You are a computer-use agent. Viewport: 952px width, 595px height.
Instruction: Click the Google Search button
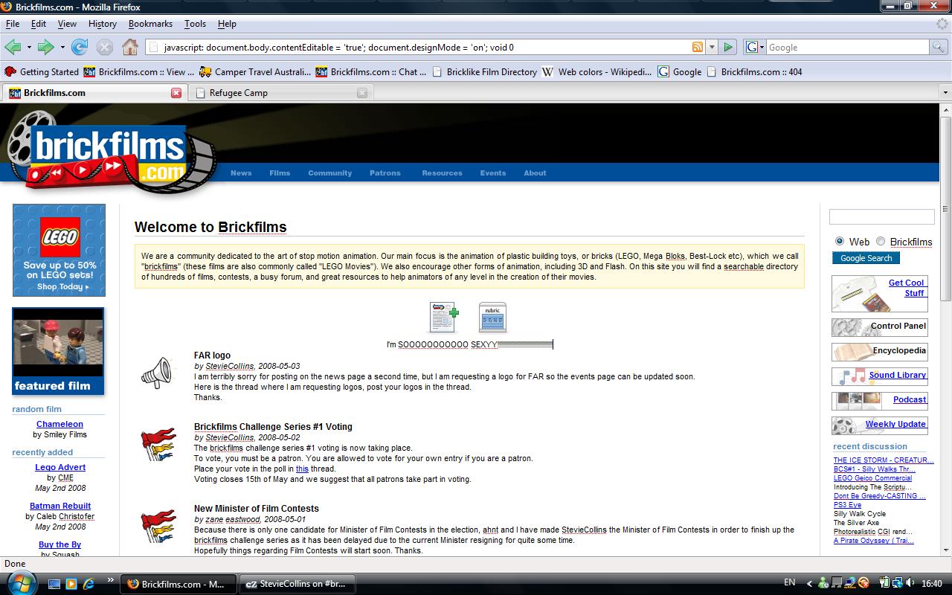(866, 258)
